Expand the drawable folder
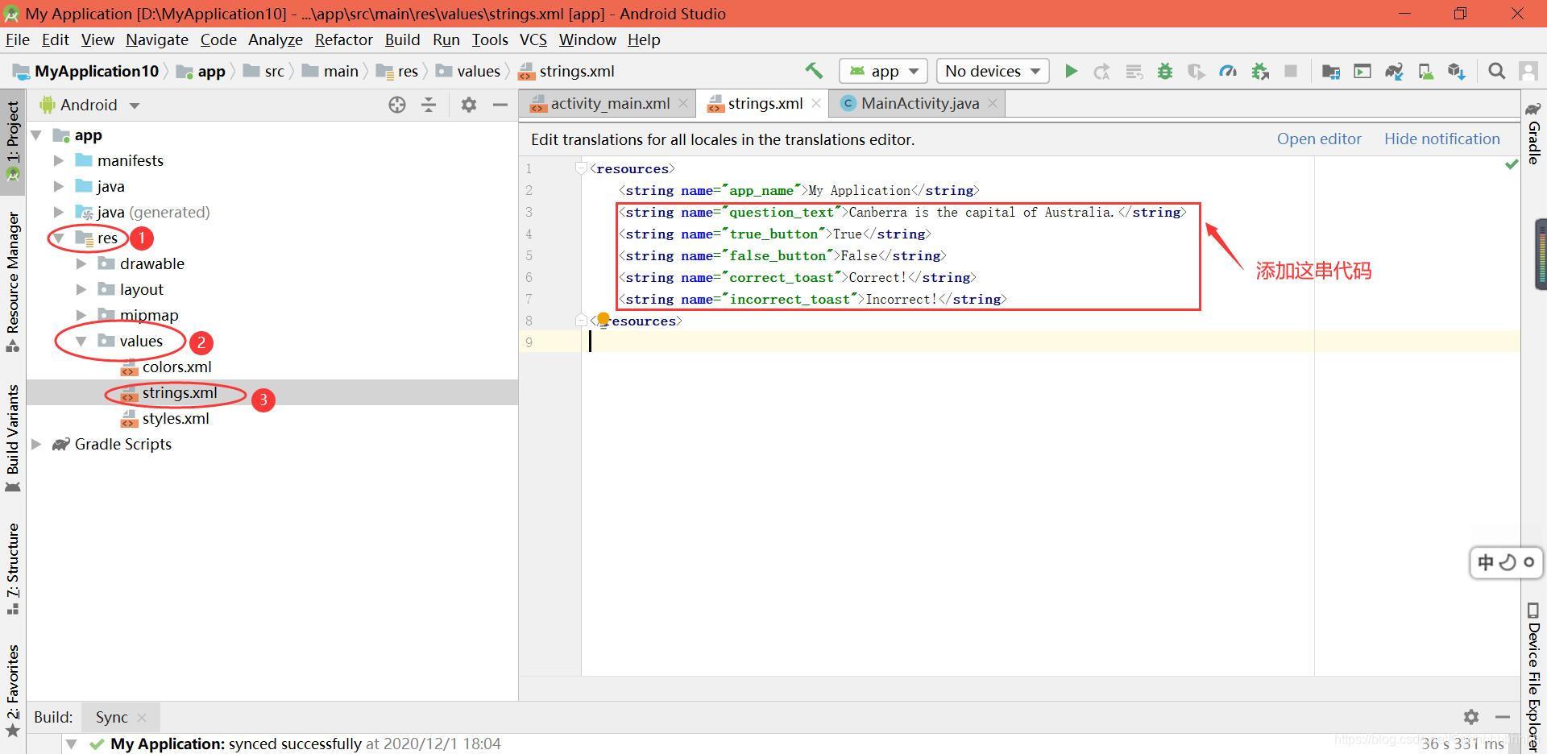The height and width of the screenshot is (754, 1547). coord(81,263)
